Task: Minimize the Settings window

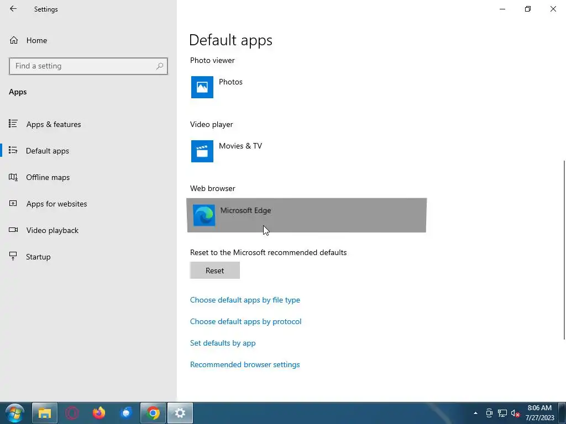Action: [502, 9]
